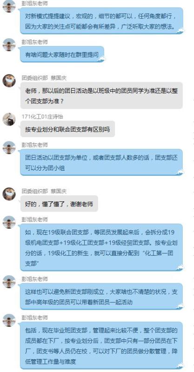Open 庄诗怡's avatar beside the 171化工01 name
194x372 pixels.
[9, 119]
